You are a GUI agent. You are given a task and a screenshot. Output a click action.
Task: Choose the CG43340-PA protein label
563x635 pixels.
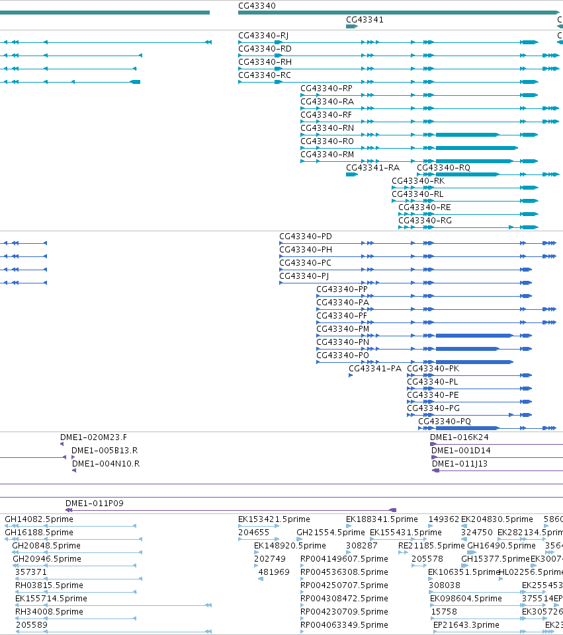point(343,303)
